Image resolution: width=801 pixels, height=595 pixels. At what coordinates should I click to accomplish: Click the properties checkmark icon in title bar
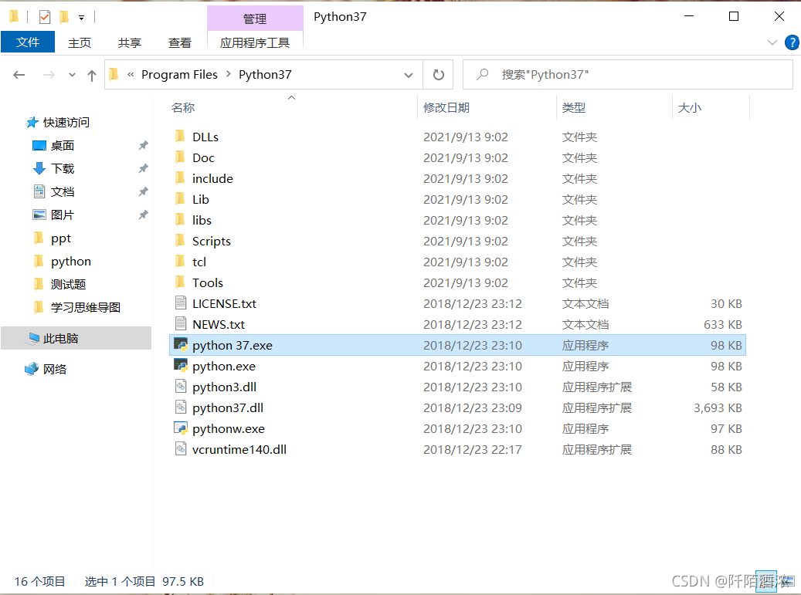point(45,17)
